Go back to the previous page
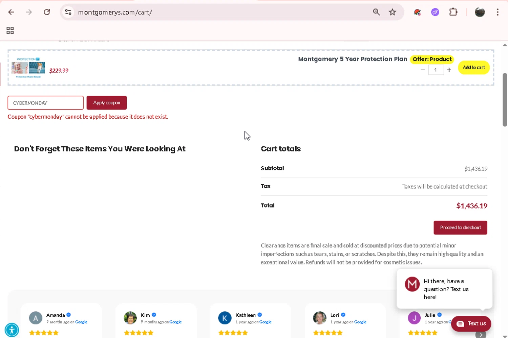This screenshot has width=508, height=338. (11, 12)
